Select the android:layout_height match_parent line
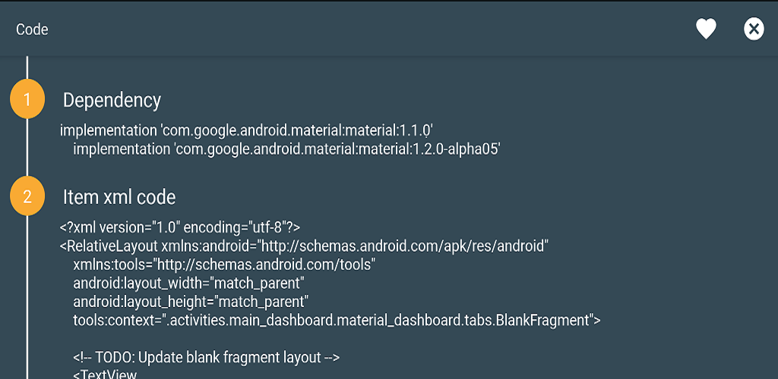 191,302
